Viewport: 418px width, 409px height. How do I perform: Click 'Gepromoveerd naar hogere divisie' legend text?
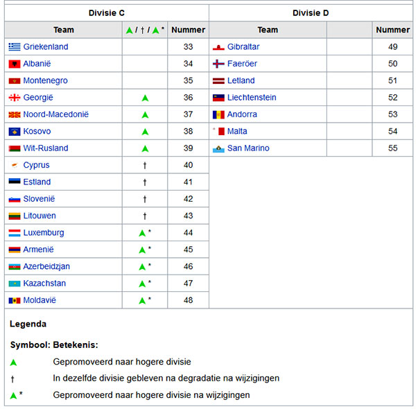tap(122, 362)
